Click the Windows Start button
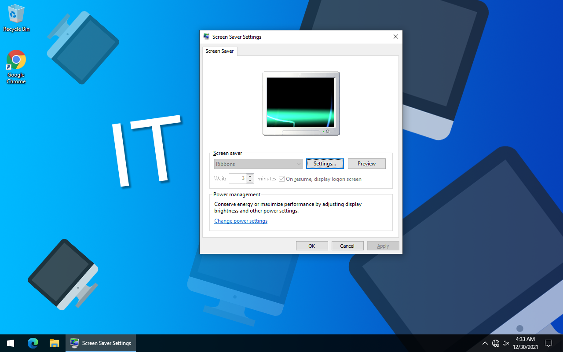Screen dimensions: 563x352 pyautogui.click(x=11, y=343)
